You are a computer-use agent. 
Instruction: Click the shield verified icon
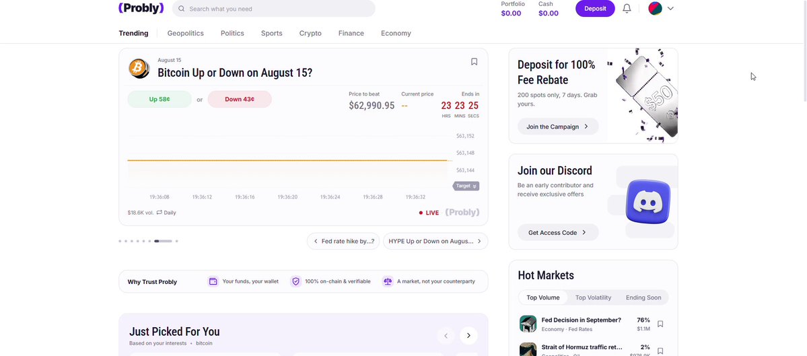[x=295, y=281]
